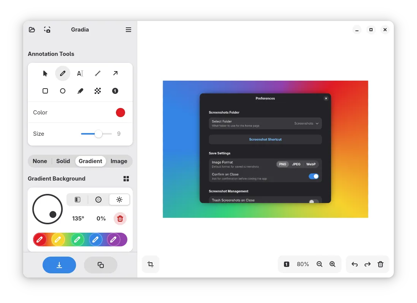Edit the yellow gradient color stop
The height and width of the screenshot is (303, 417).
(x=58, y=240)
